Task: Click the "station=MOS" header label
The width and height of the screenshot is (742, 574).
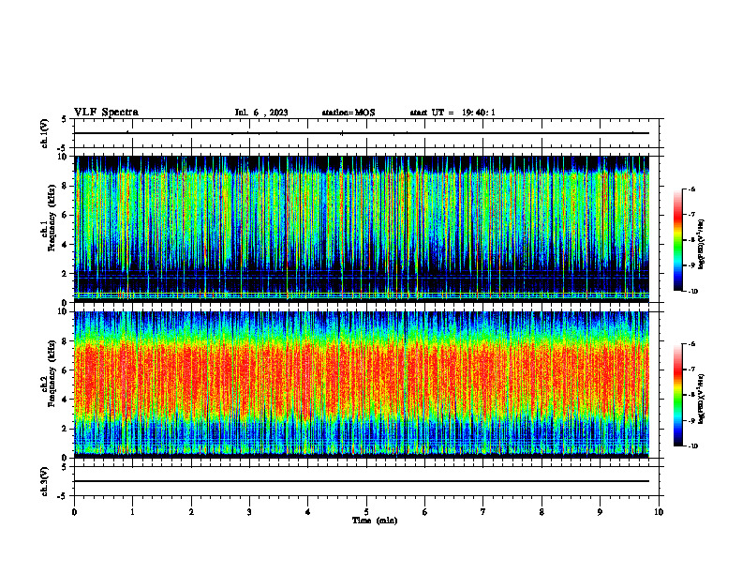Action: (x=349, y=113)
